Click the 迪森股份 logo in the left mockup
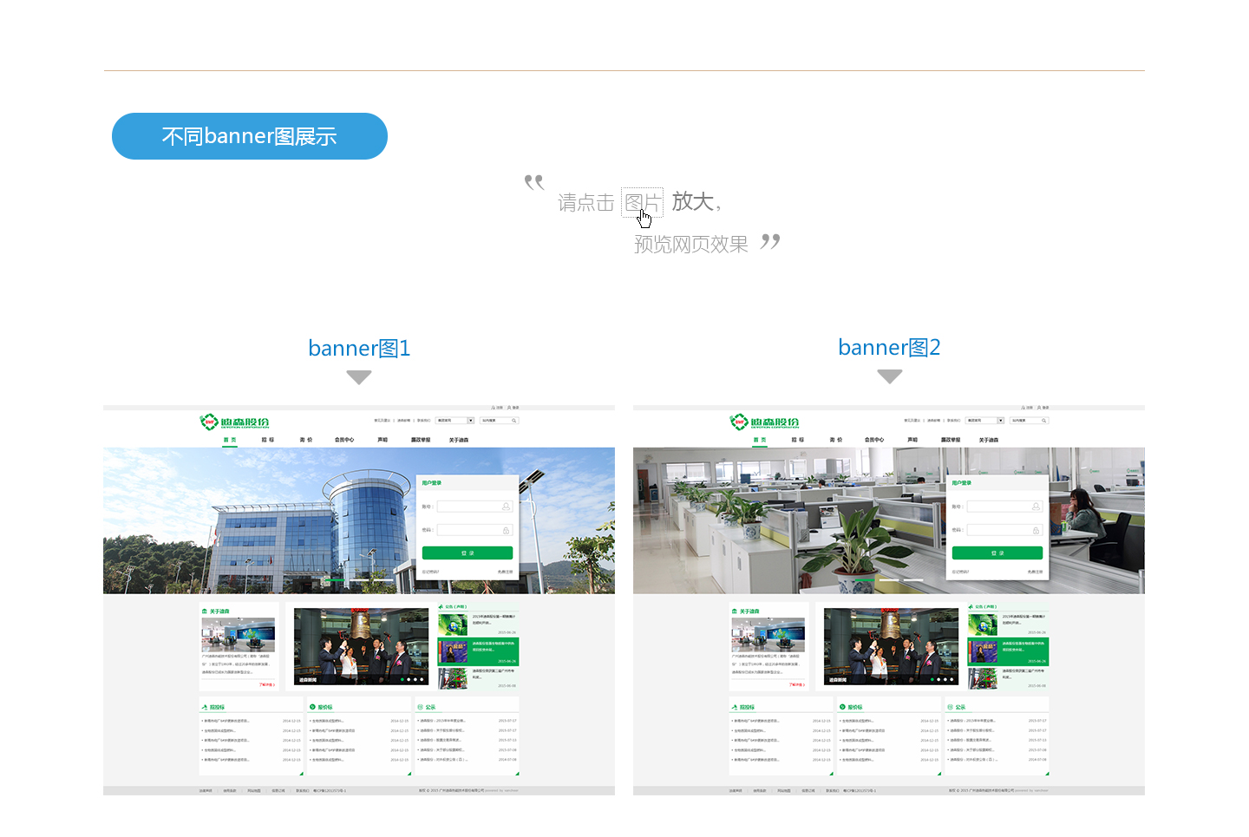 (234, 422)
